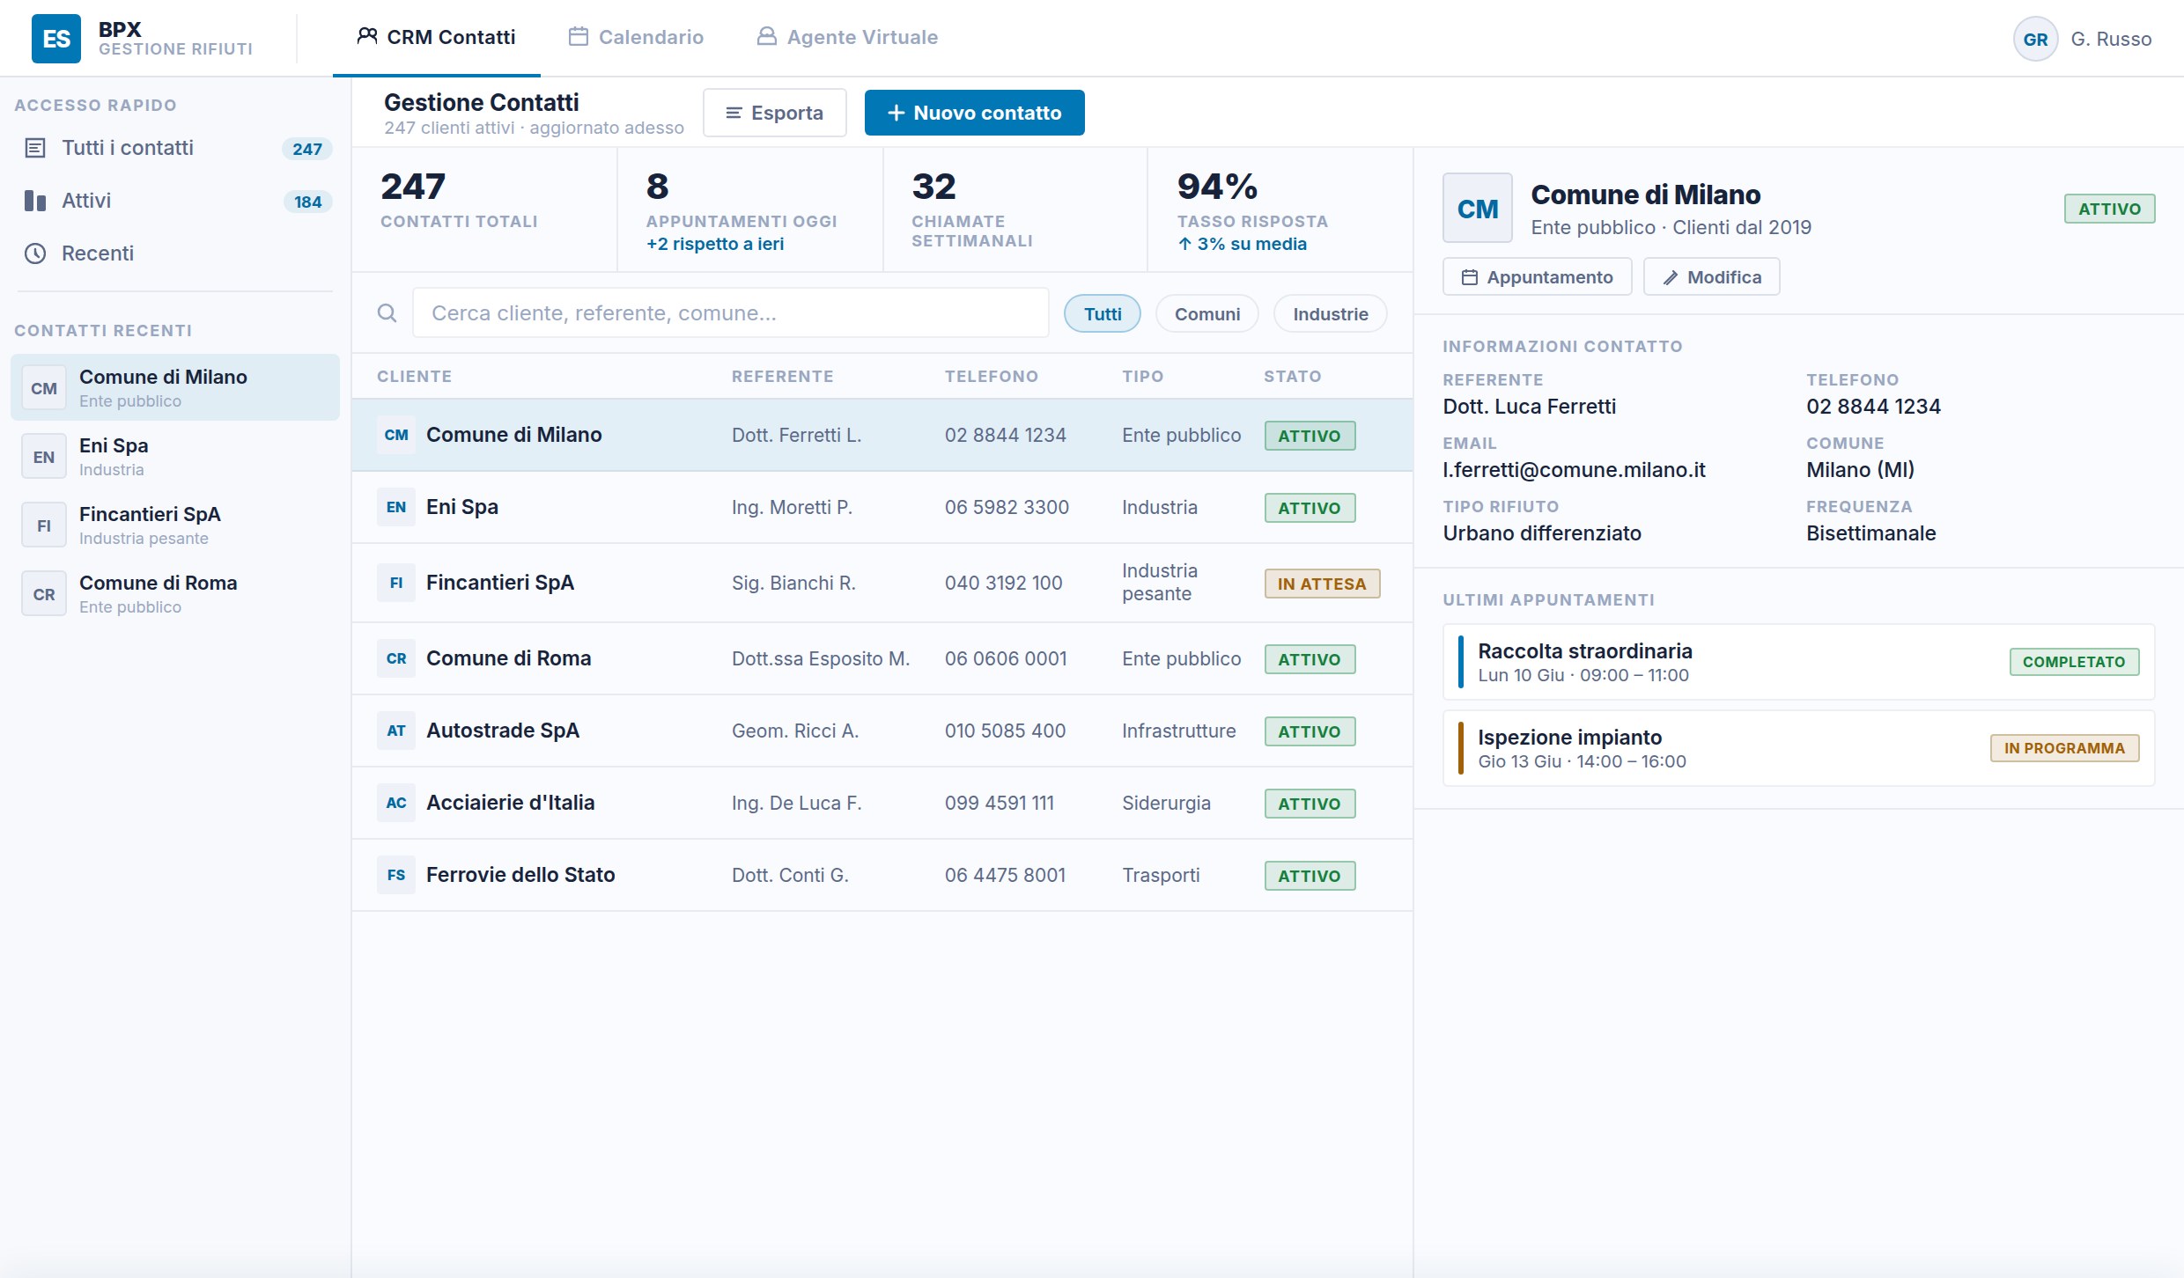The image size is (2184, 1278).
Task: Click AT badge in Autostrade SpA row
Action: click(396, 731)
